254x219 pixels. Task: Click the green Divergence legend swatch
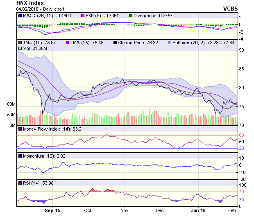point(131,16)
